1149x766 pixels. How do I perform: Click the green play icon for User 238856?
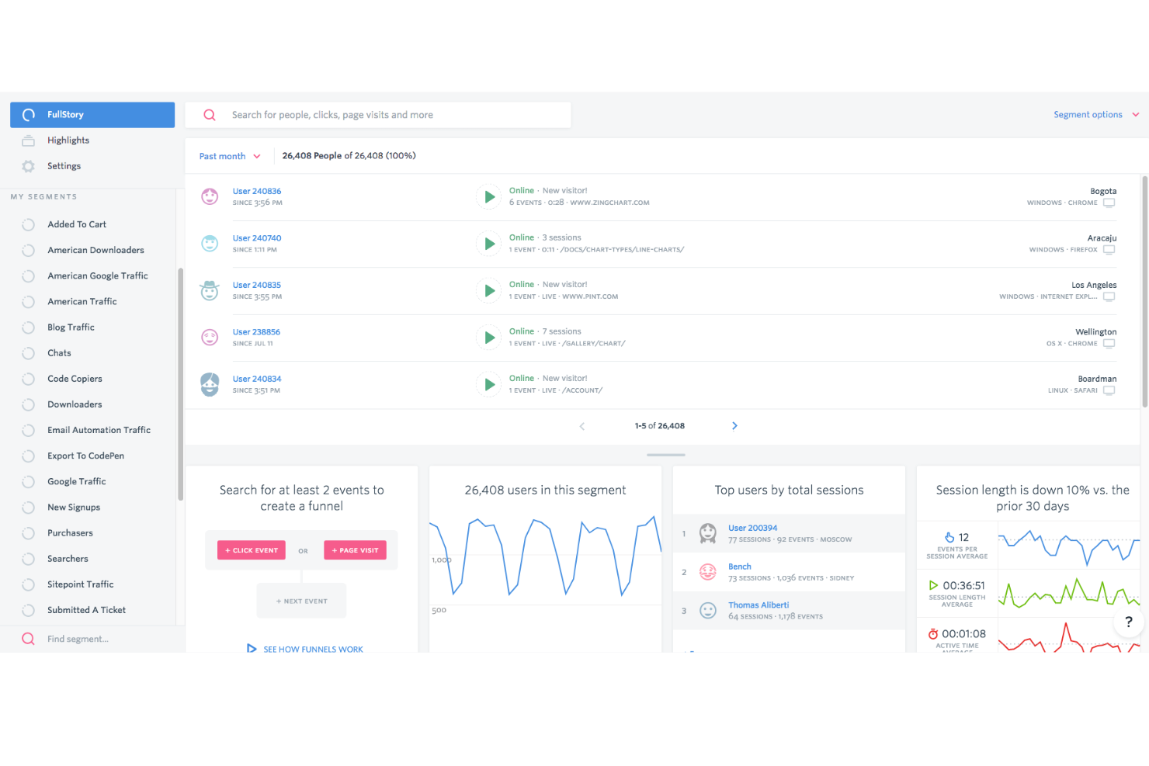[x=488, y=337]
